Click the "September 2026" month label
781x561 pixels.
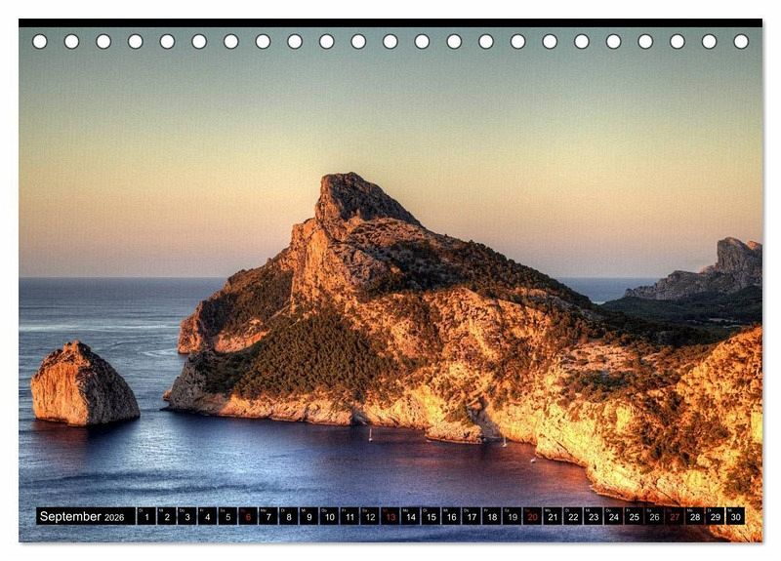(82, 516)
